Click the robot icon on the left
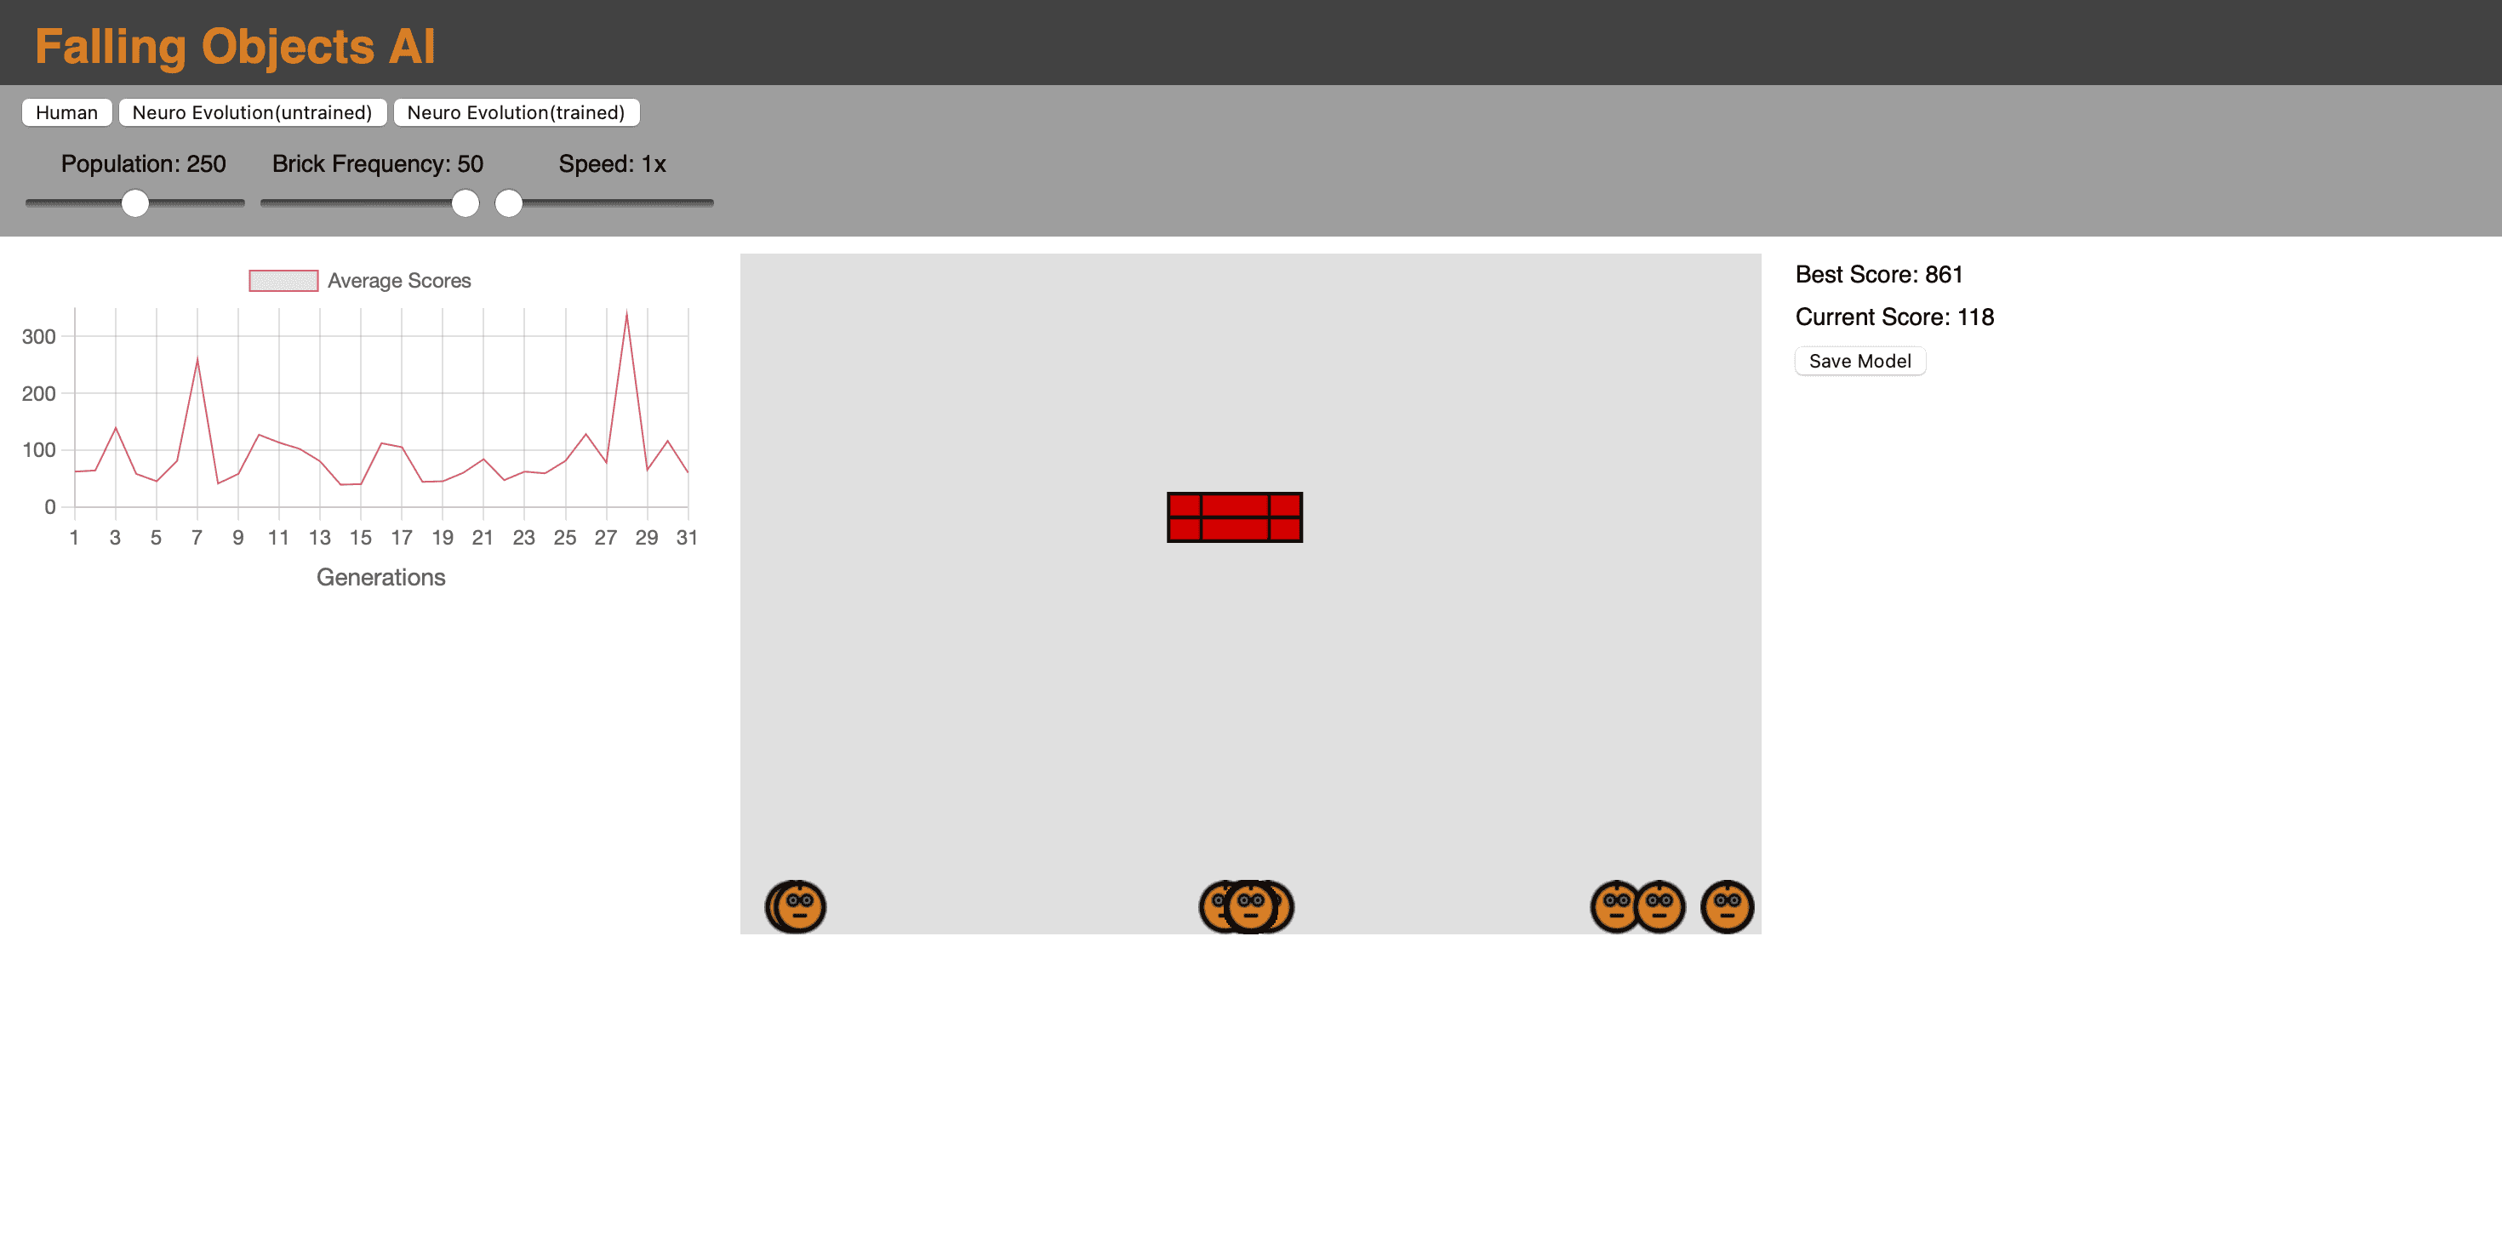2502x1239 pixels. 797,905
